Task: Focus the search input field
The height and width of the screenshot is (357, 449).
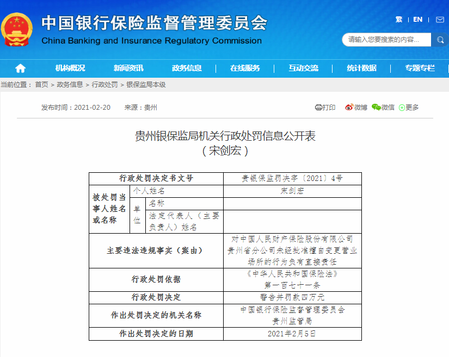Action: coord(386,40)
